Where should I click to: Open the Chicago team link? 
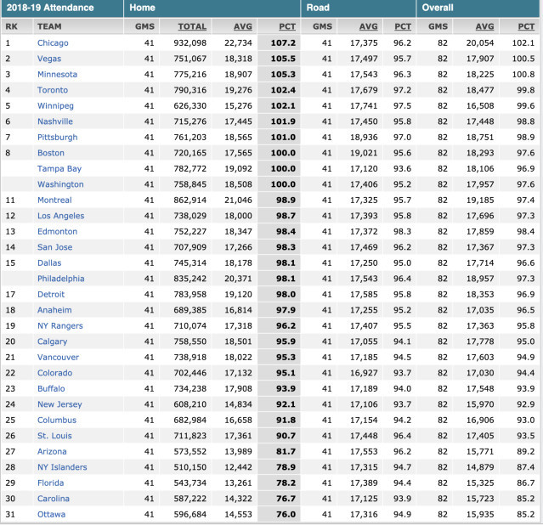tap(53, 43)
